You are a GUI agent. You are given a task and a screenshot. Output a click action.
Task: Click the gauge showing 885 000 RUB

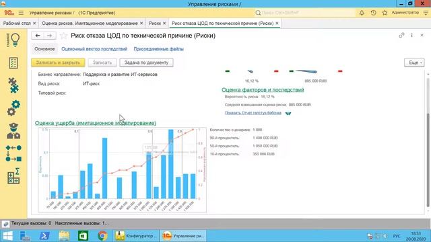(316, 75)
